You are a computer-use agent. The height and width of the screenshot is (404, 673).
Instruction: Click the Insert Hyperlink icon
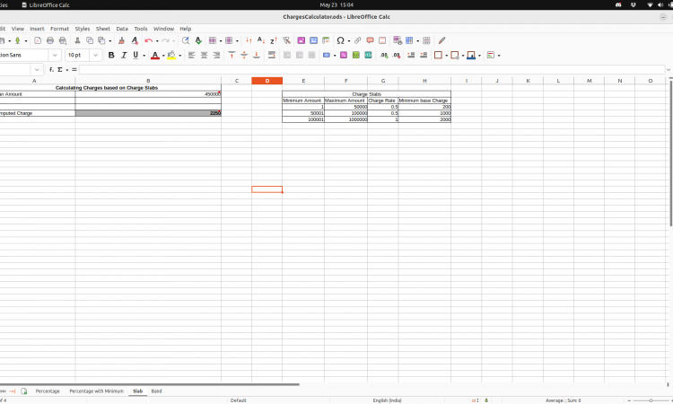tap(357, 40)
